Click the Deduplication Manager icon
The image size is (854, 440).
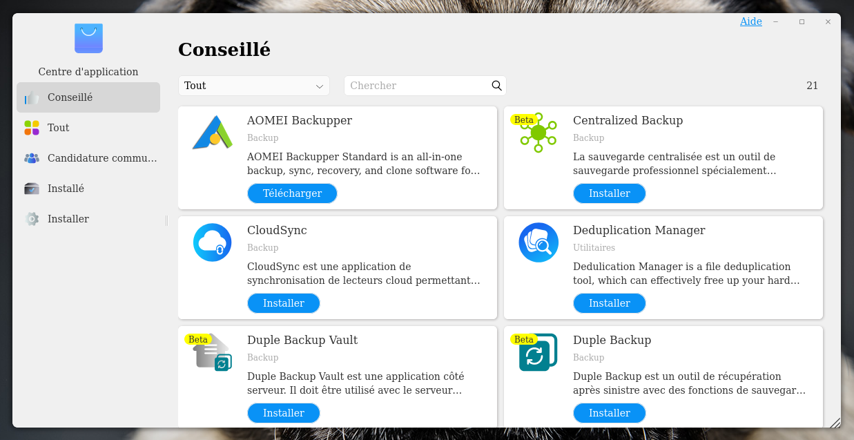[x=538, y=242]
